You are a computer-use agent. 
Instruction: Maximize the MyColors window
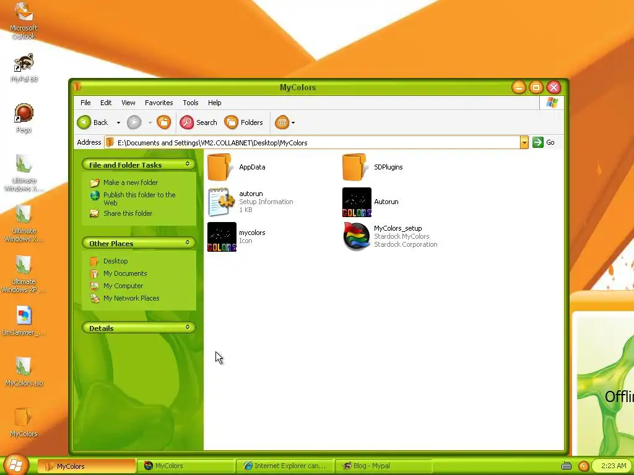pyautogui.click(x=536, y=87)
